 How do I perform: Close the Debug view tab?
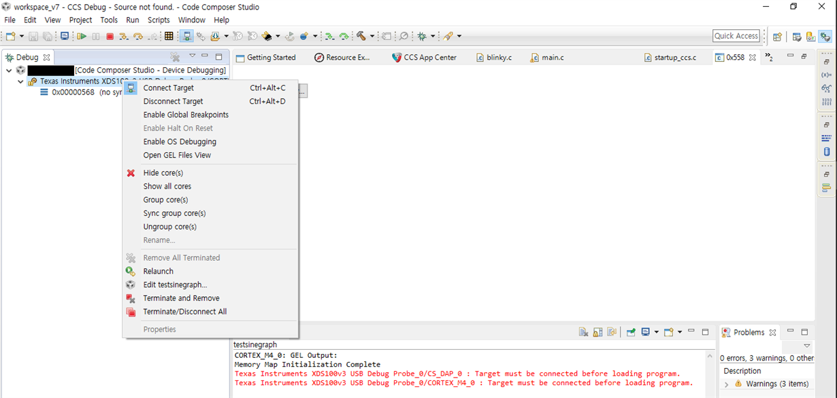point(46,58)
